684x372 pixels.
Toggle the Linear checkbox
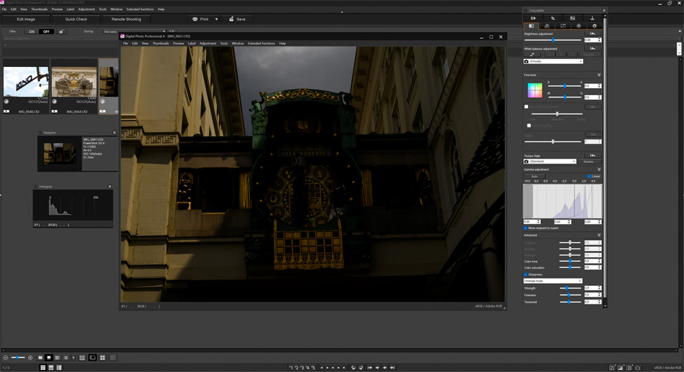pyautogui.click(x=589, y=176)
